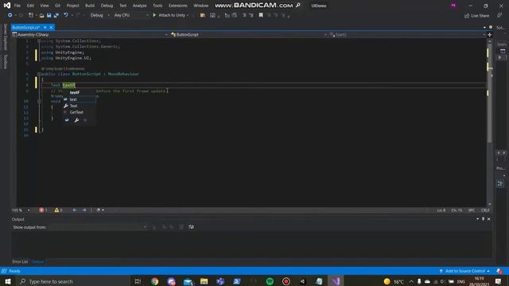Open the Extensions menu

click(x=178, y=6)
